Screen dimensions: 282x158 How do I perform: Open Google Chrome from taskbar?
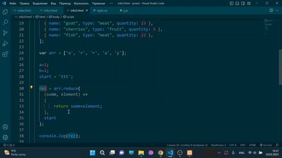coord(160,153)
